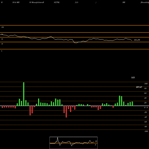
Task: Click the 'SI(TM)' header label
Action: click(x=57, y=2)
